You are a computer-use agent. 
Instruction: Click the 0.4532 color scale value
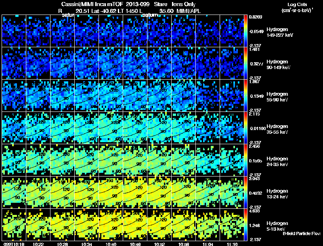coord(256,193)
